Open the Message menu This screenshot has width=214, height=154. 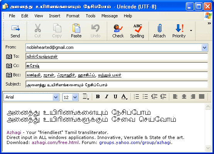pyautogui.click(x=110, y=16)
